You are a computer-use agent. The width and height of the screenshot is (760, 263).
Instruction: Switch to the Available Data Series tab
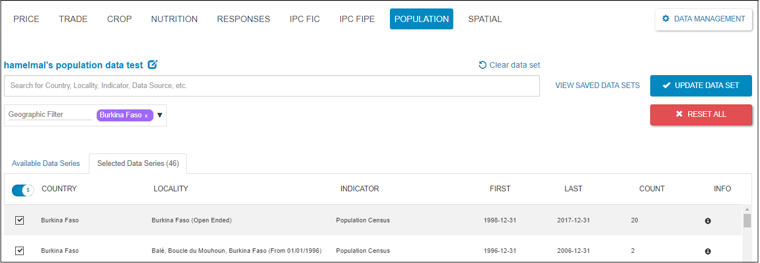(x=46, y=164)
